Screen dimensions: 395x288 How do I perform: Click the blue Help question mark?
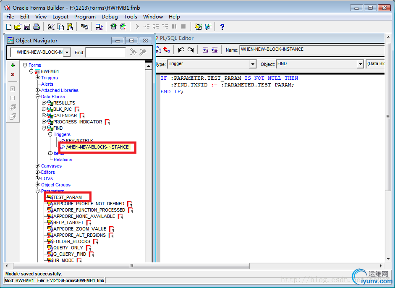coord(222,27)
